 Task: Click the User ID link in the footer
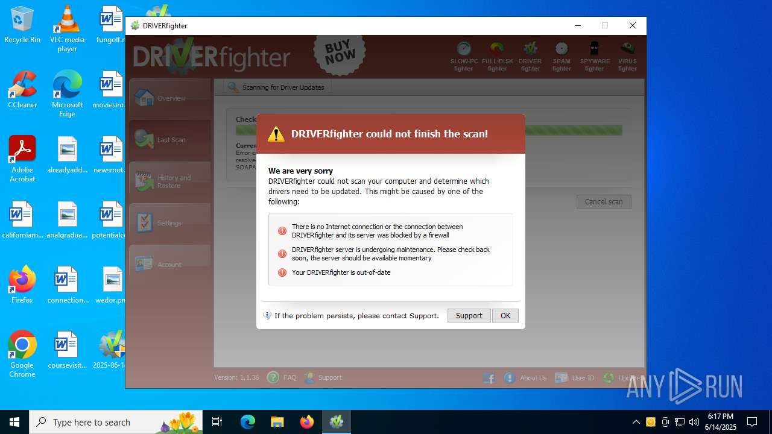575,378
